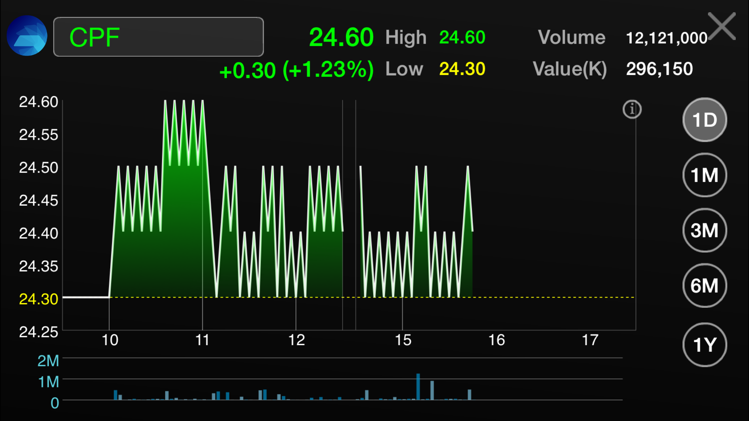Click the High value 24.60
This screenshot has width=749, height=421.
[x=462, y=37]
